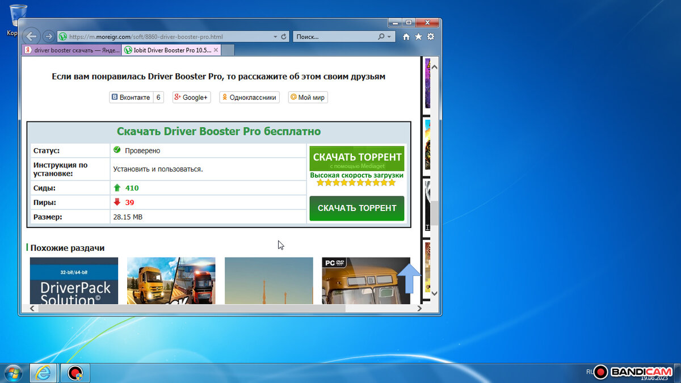Image resolution: width=681 pixels, height=383 pixels.
Task: Open the trucks game thumbnail
Action: [x=171, y=281]
